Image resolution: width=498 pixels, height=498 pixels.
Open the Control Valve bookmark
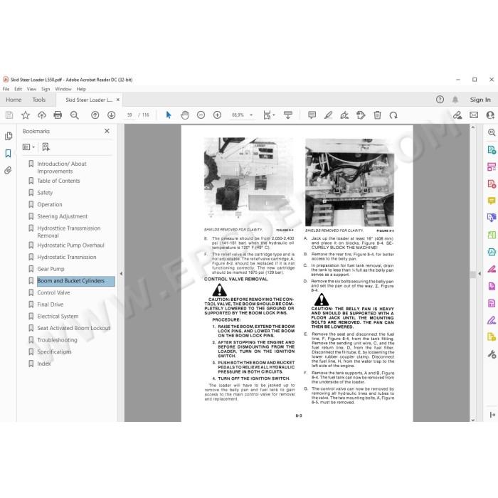pos(53,292)
